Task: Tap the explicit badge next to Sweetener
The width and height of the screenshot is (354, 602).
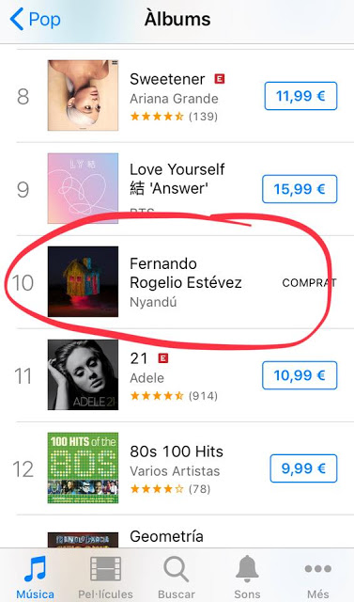Action: 220,79
